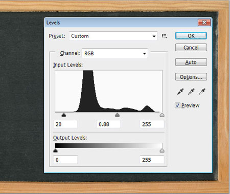Screen dimensions: 230x194
Task: Open the preset options menu icon
Action: [x=165, y=36]
